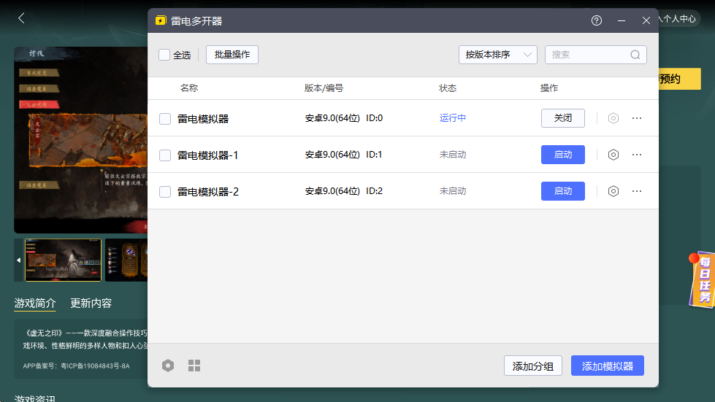Screen dimensions: 715x402
Task: Click disabled settings icon for 雷电模拟器 ID:0
Action: coord(613,118)
